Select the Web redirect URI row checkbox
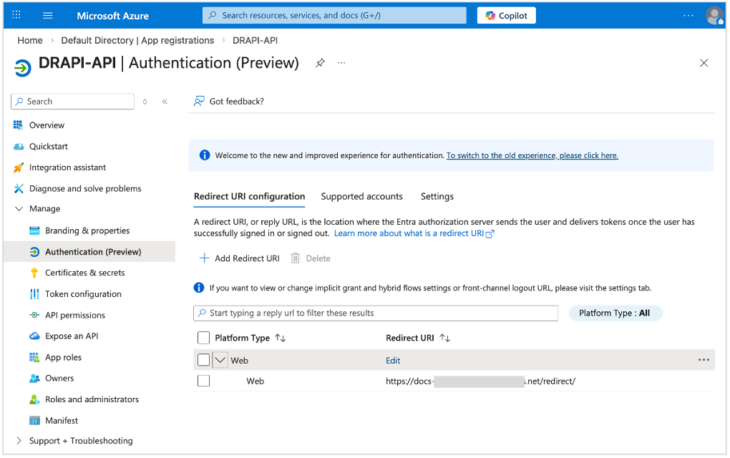The width and height of the screenshot is (730, 458). coord(203,381)
